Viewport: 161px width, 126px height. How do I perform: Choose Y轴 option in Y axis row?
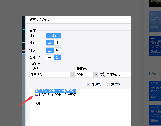50,43
